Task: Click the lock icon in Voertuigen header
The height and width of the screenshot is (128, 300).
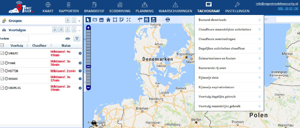Action: (x=55, y=30)
